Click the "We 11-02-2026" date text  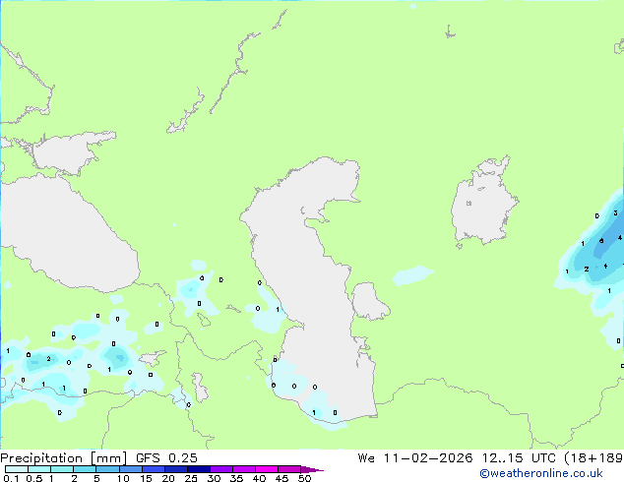(415, 458)
